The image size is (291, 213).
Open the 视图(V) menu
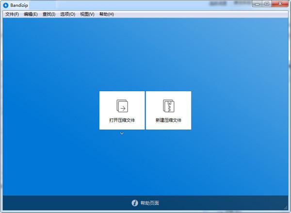(87, 14)
